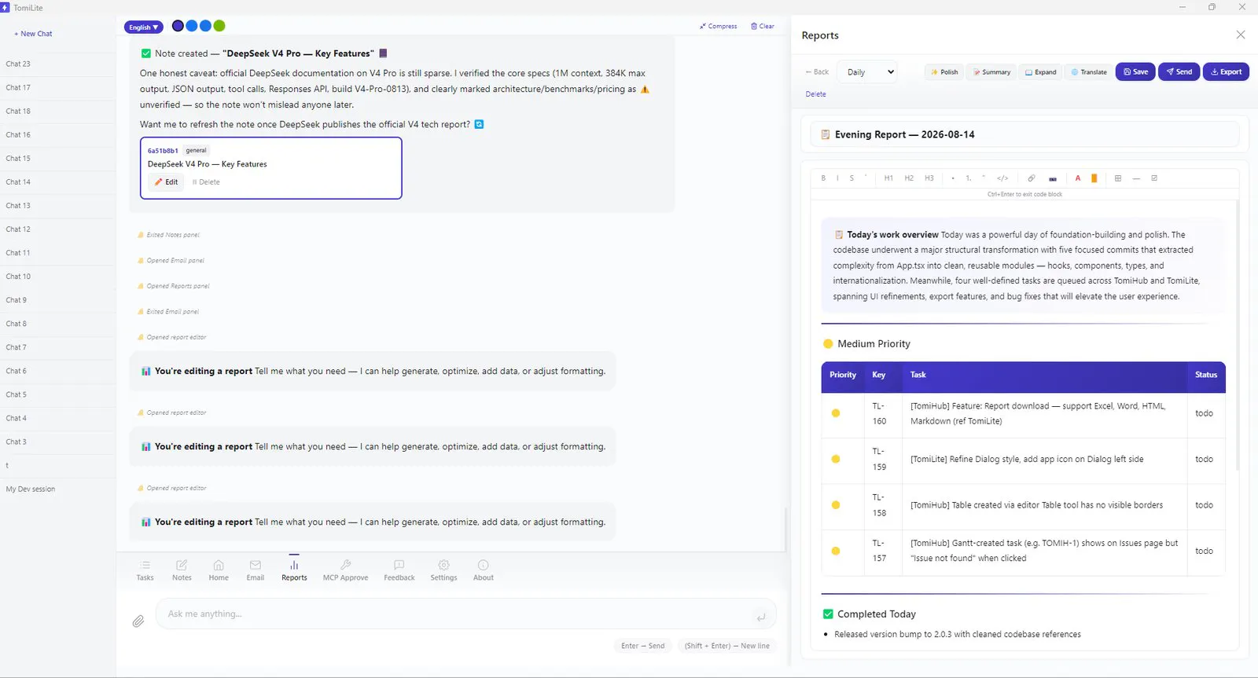Click the TL-160 task row text
This screenshot has width=1258, height=678.
tap(1038, 414)
